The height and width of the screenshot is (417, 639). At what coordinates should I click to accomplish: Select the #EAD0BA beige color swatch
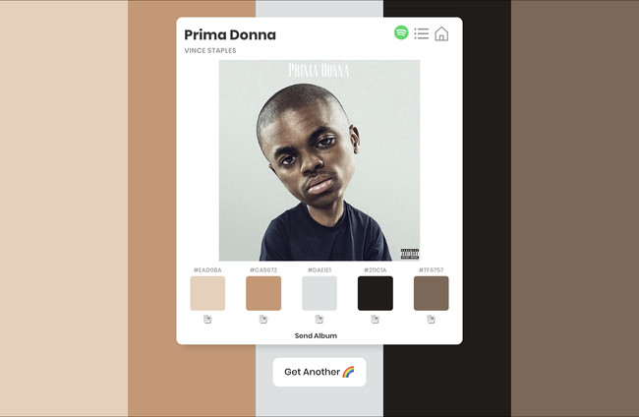click(x=207, y=293)
